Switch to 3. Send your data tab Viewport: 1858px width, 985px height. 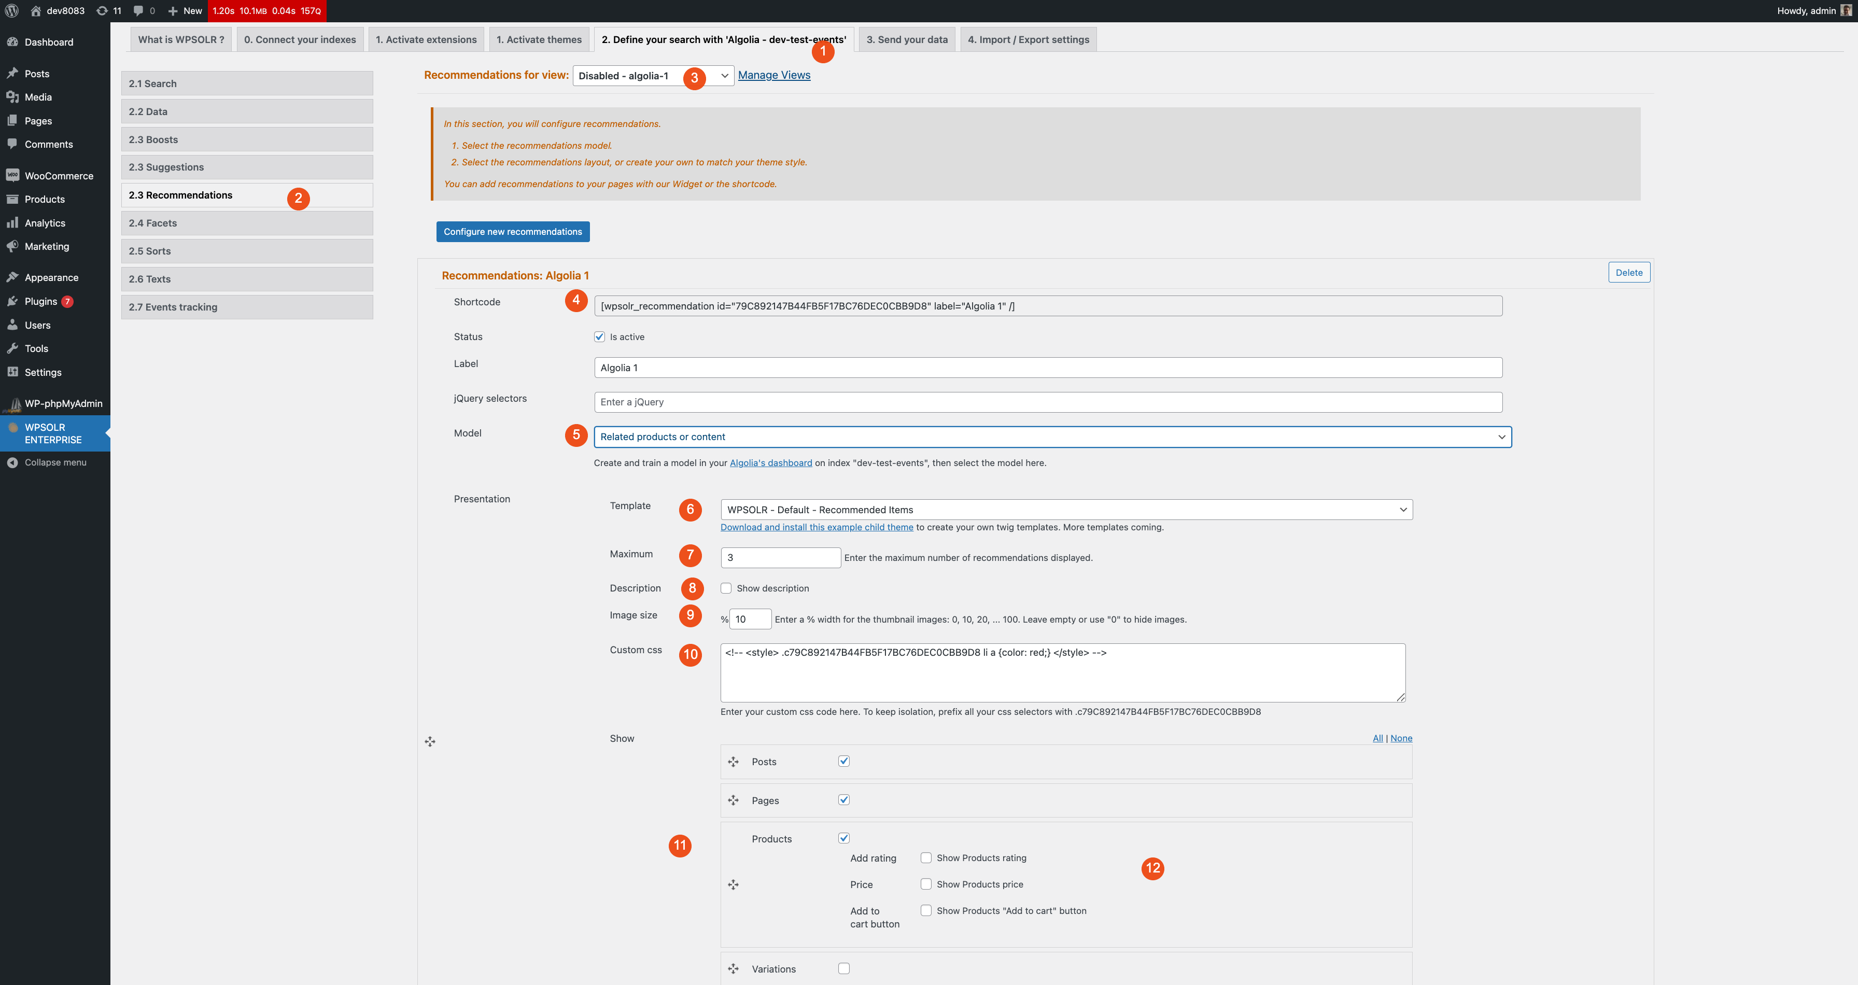pos(907,40)
